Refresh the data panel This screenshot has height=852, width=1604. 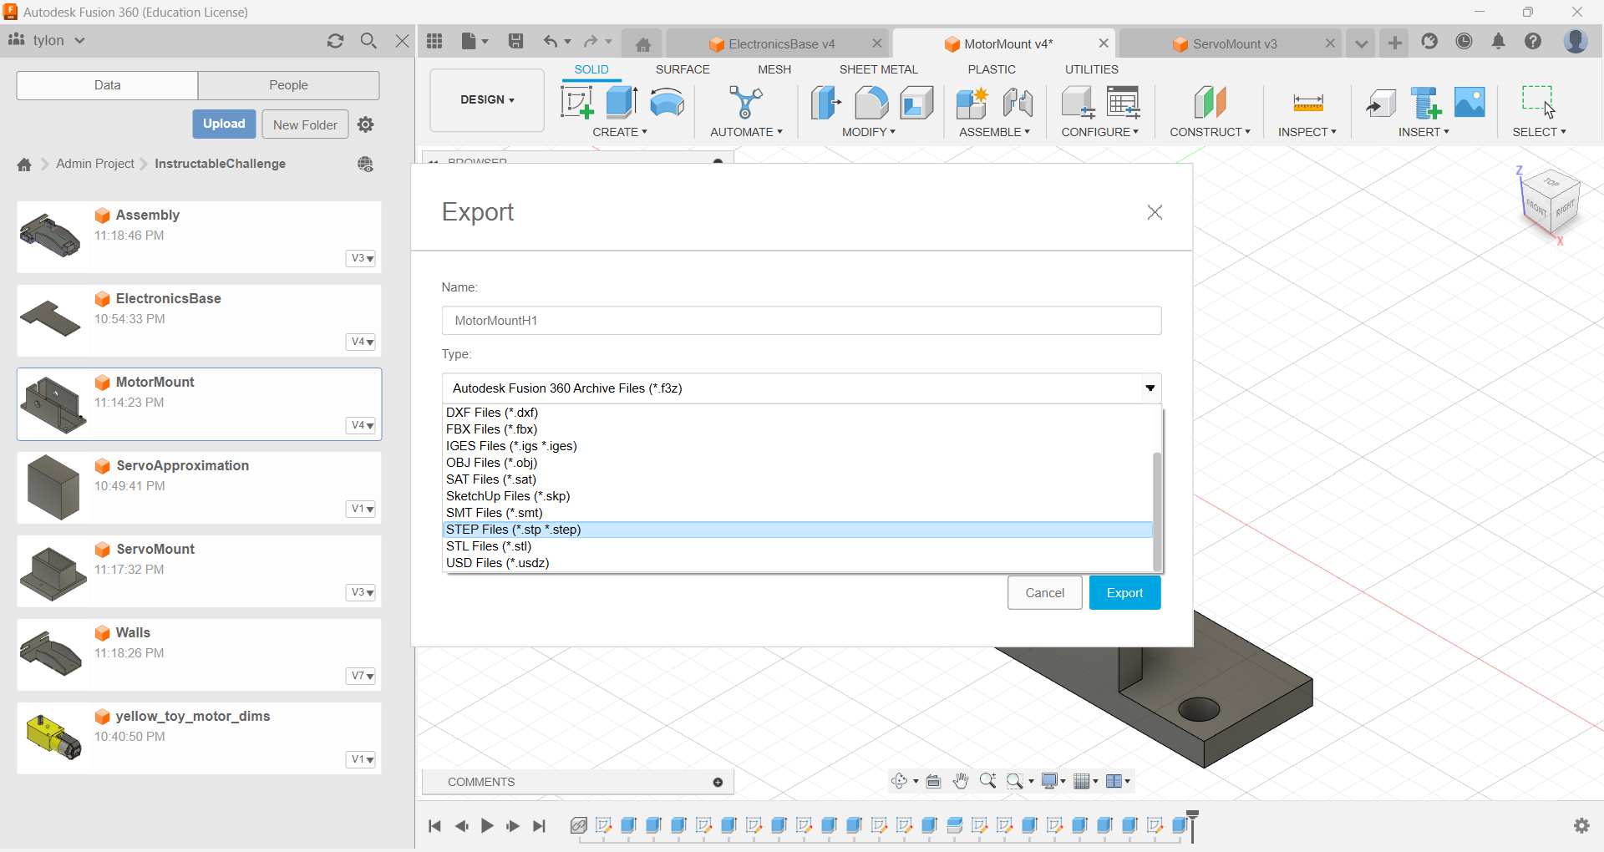(336, 41)
